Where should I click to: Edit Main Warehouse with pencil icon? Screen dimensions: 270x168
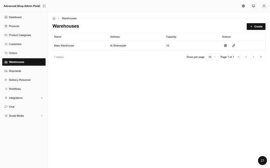click(234, 45)
